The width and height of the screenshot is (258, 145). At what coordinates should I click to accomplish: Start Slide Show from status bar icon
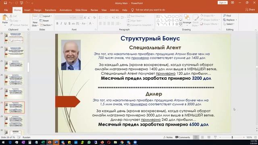click(x=215, y=137)
